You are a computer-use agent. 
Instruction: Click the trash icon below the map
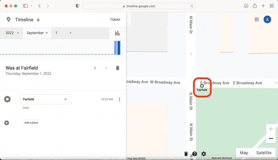pyautogui.click(x=186, y=154)
